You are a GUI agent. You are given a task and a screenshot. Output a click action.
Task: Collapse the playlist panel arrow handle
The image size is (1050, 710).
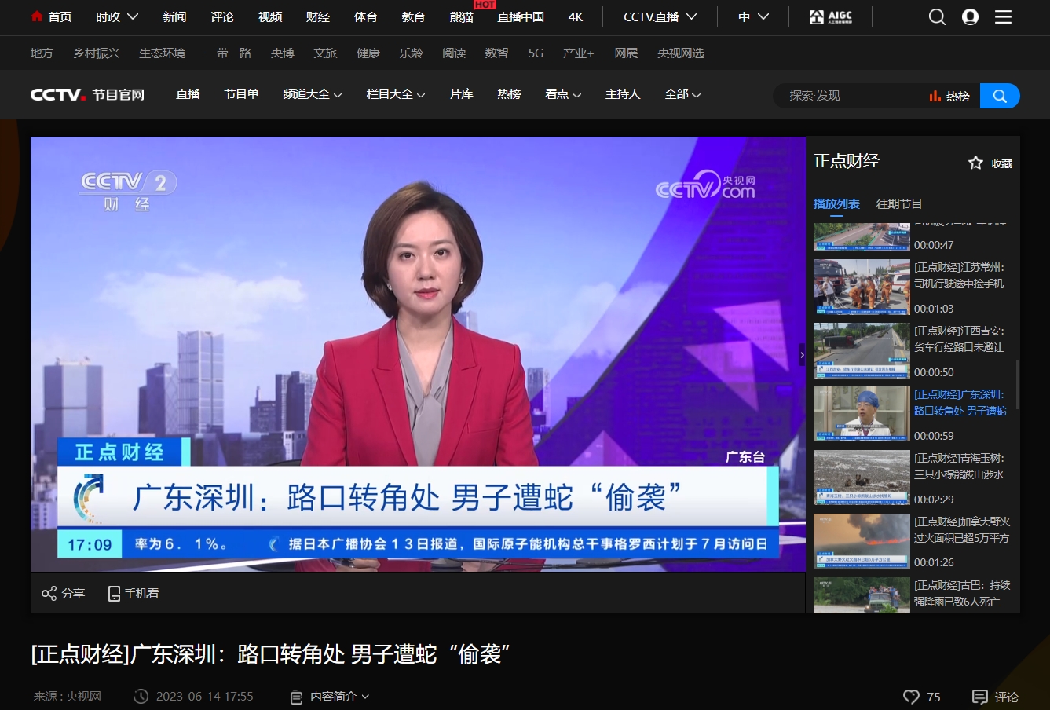[x=802, y=355]
